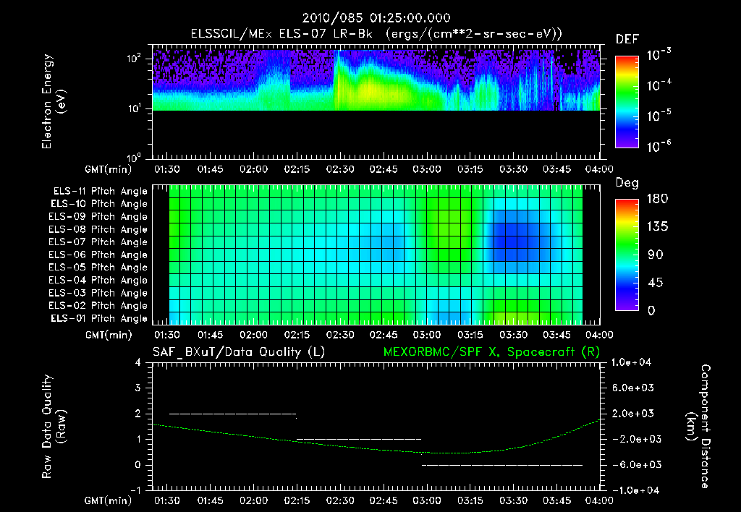Click the ELS-10 Pitch Angle row label
Viewport: 741px width, 512px height.
click(x=98, y=204)
